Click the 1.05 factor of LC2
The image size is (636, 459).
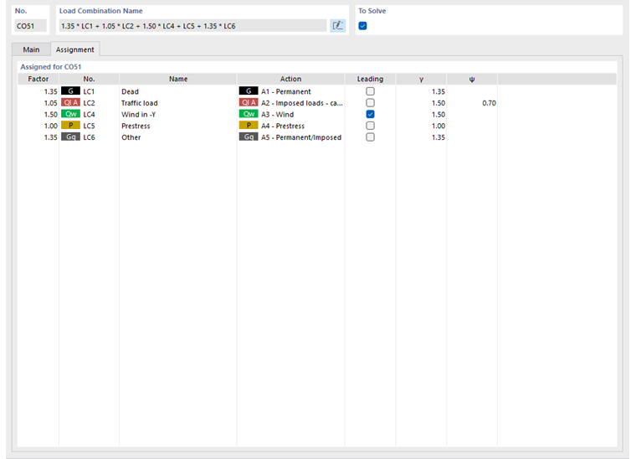50,103
